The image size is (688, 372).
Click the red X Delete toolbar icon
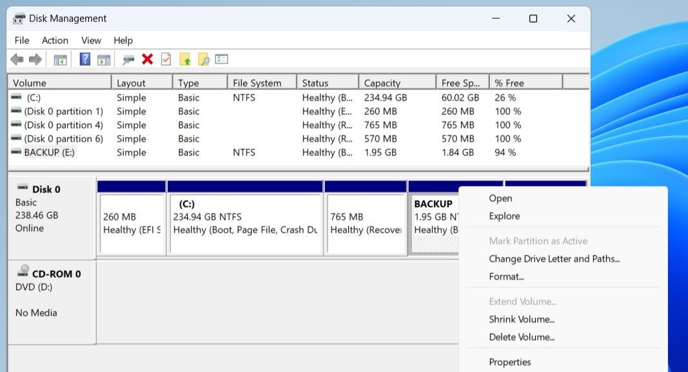[148, 59]
